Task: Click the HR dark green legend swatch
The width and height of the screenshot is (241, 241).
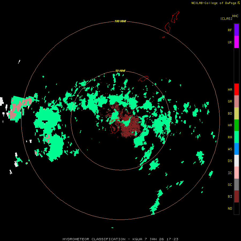Action: pyautogui.click(x=236, y=125)
